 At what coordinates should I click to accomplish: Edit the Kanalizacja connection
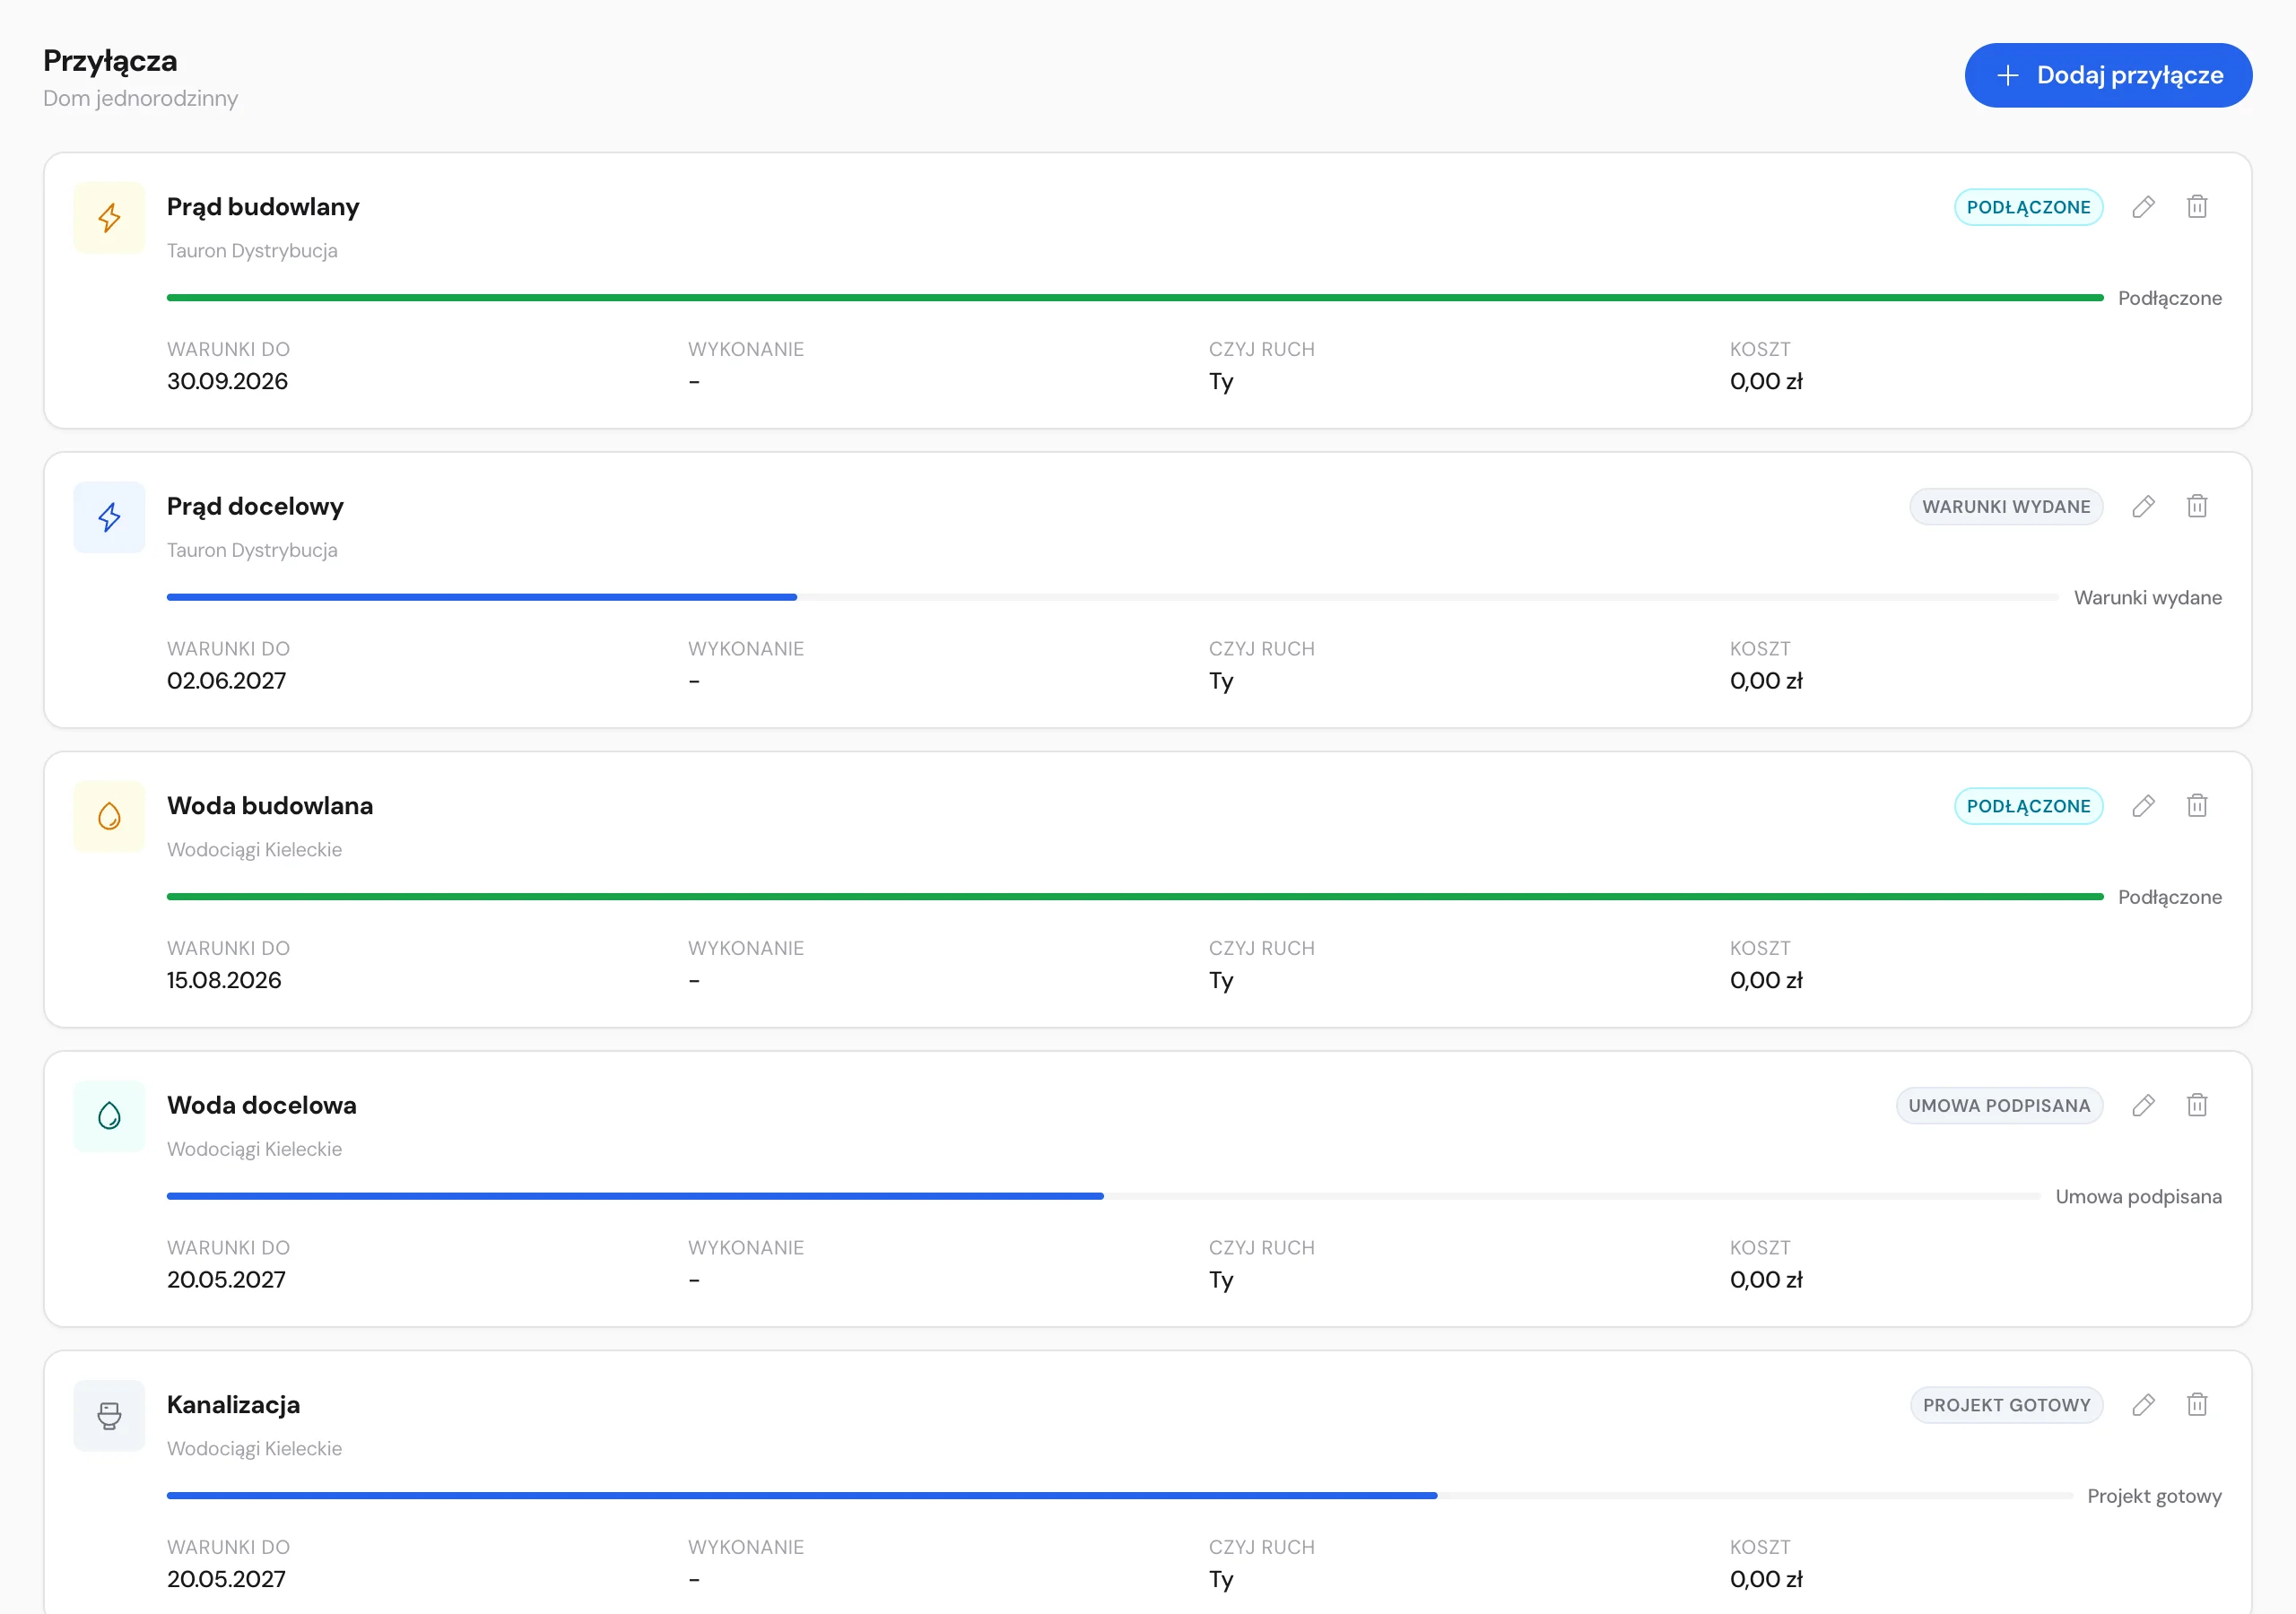(x=2143, y=1405)
